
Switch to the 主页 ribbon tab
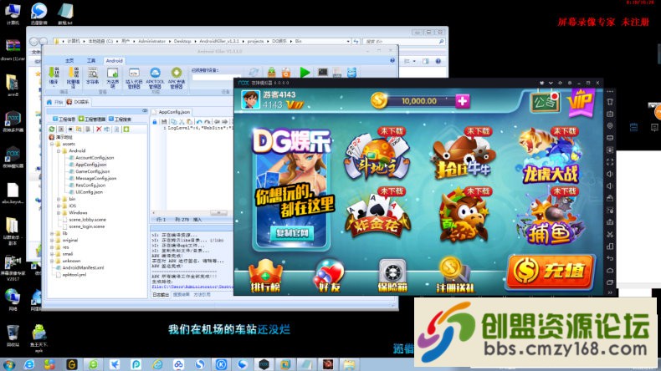[69, 61]
